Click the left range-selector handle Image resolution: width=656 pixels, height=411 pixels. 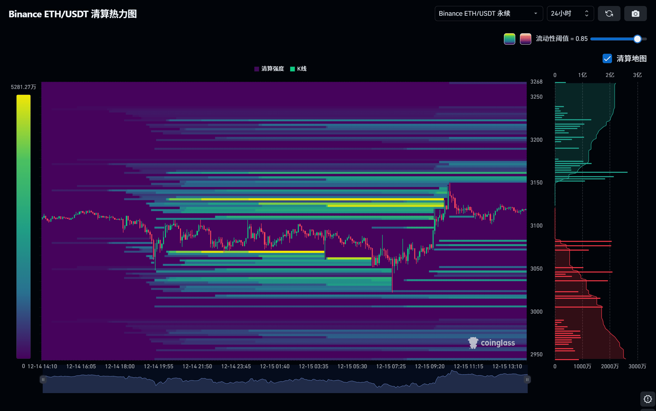point(43,380)
